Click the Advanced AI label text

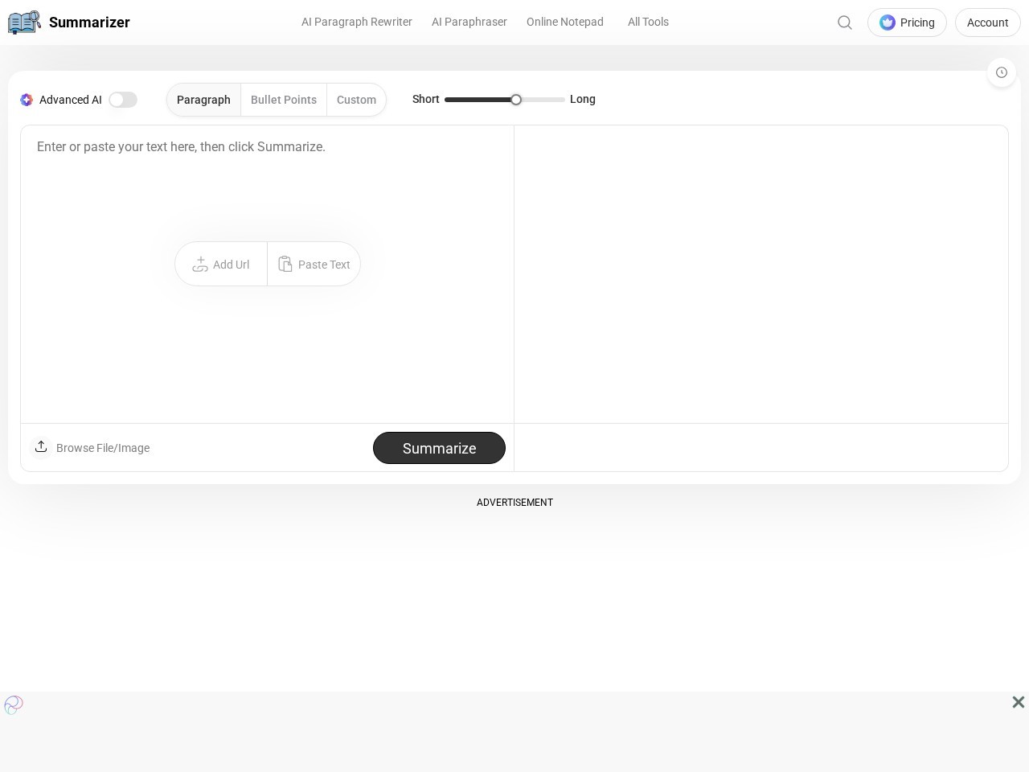tap(71, 100)
